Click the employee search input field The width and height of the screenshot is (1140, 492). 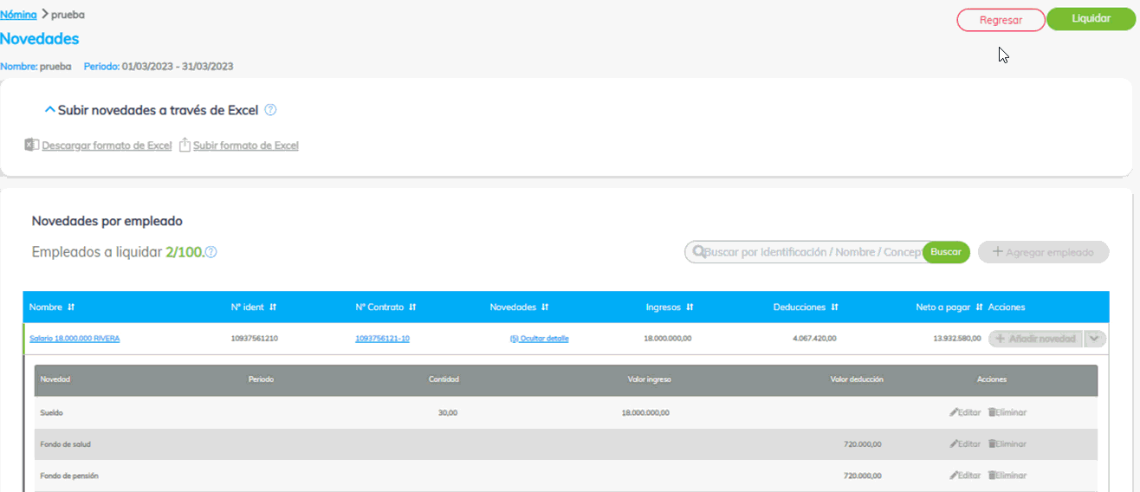click(x=810, y=252)
